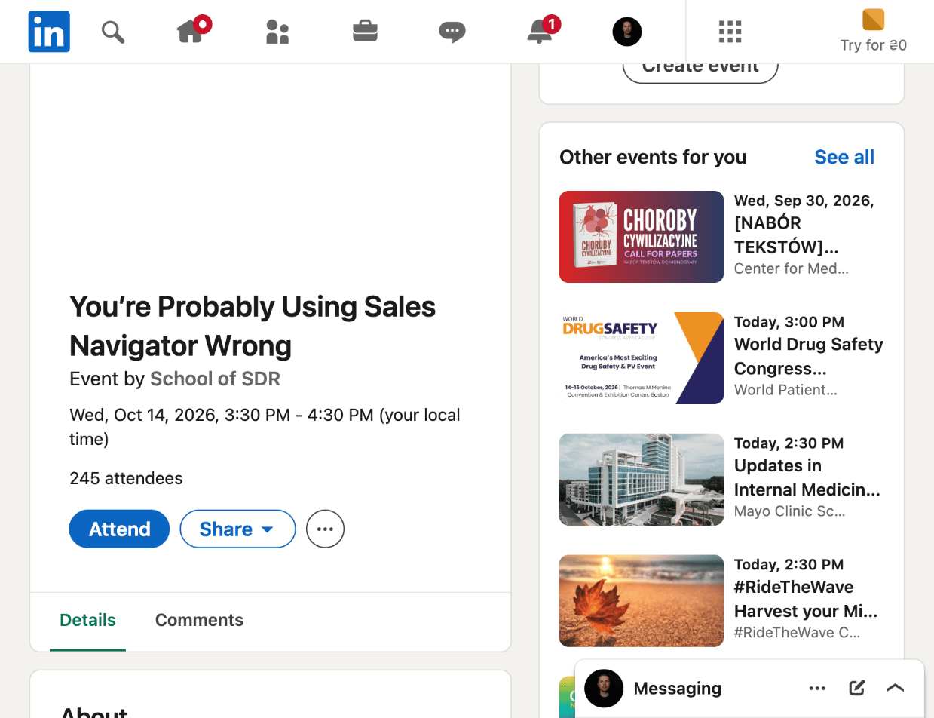
Task: Expand the Messaging panel chevron
Action: pyautogui.click(x=895, y=688)
